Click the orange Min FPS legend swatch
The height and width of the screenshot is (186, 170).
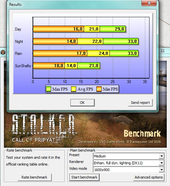pos(99,89)
